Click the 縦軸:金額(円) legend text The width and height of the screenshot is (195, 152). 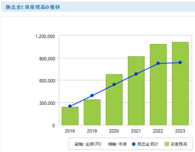(x=88, y=144)
